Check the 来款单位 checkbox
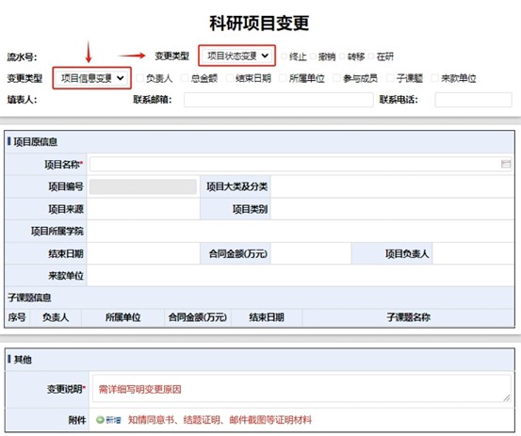The width and height of the screenshot is (521, 436). 434,78
